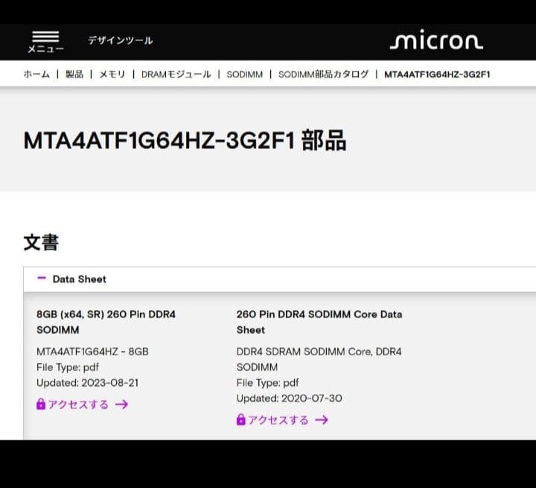Go to ホーム breadcrumb
Image resolution: width=536 pixels, height=488 pixels.
tap(36, 75)
